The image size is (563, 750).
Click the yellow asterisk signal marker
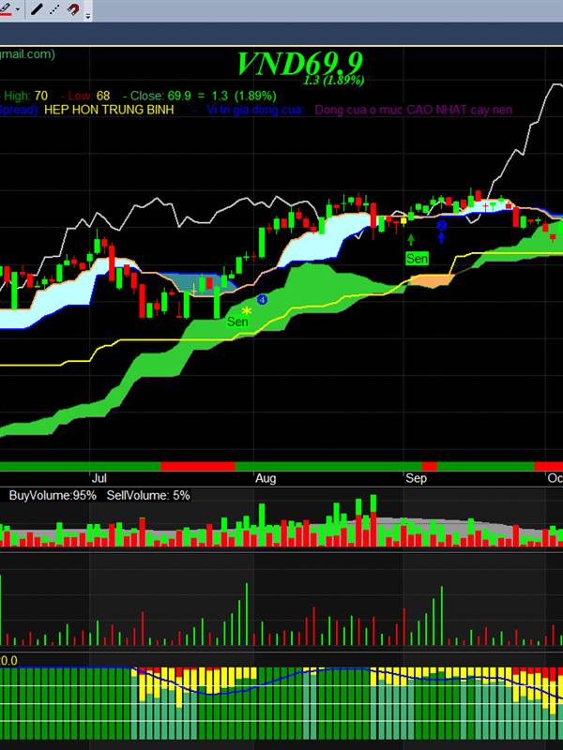point(246,311)
